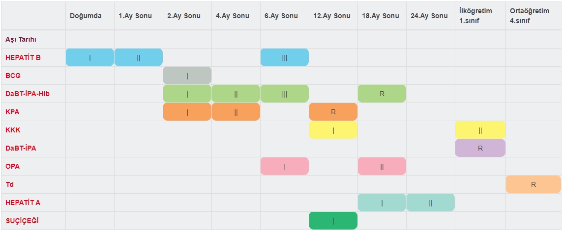562x230 pixels.
Task: Click the HEPATİT A row label
Action: pos(23,203)
